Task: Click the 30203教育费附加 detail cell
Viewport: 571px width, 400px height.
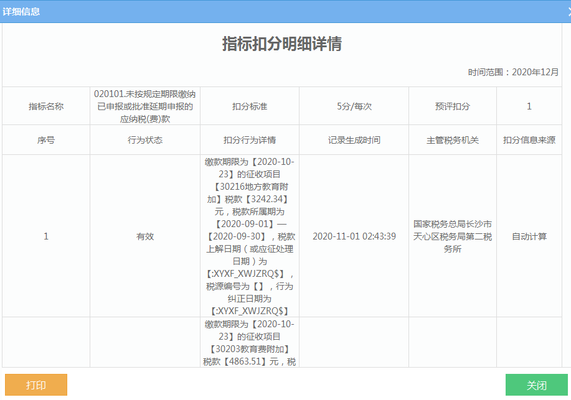Action: click(250, 342)
